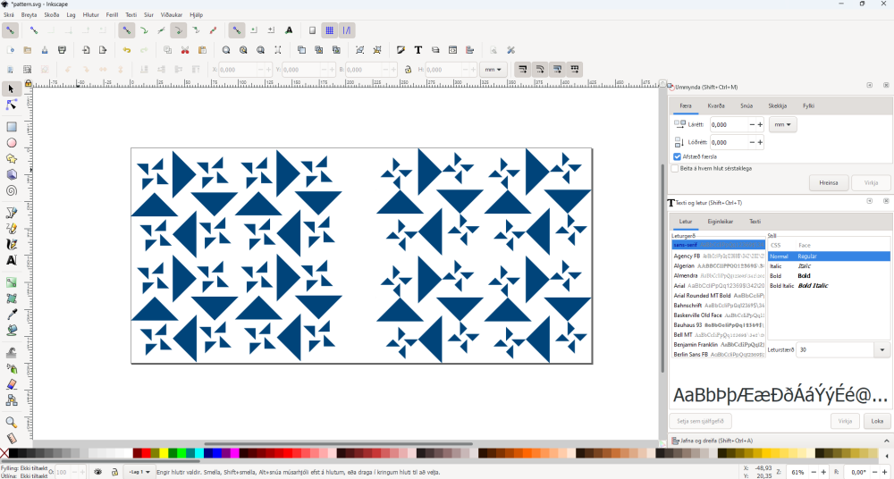Open the toolbar units 'mm' dropdown
Screen dimensions: 894x479
493,70
